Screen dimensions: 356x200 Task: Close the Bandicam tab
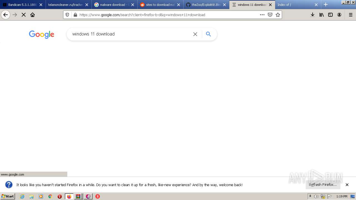pyautogui.click(x=41, y=5)
